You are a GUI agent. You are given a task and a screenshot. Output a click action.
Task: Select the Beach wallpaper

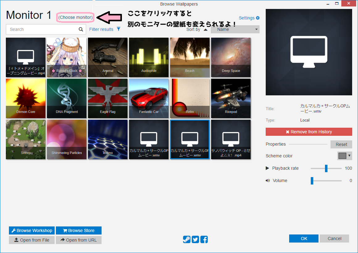coord(190,57)
